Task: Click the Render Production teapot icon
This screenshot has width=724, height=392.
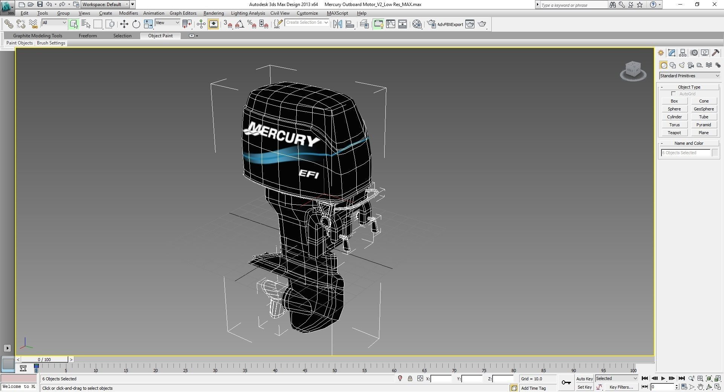Action: pos(482,24)
